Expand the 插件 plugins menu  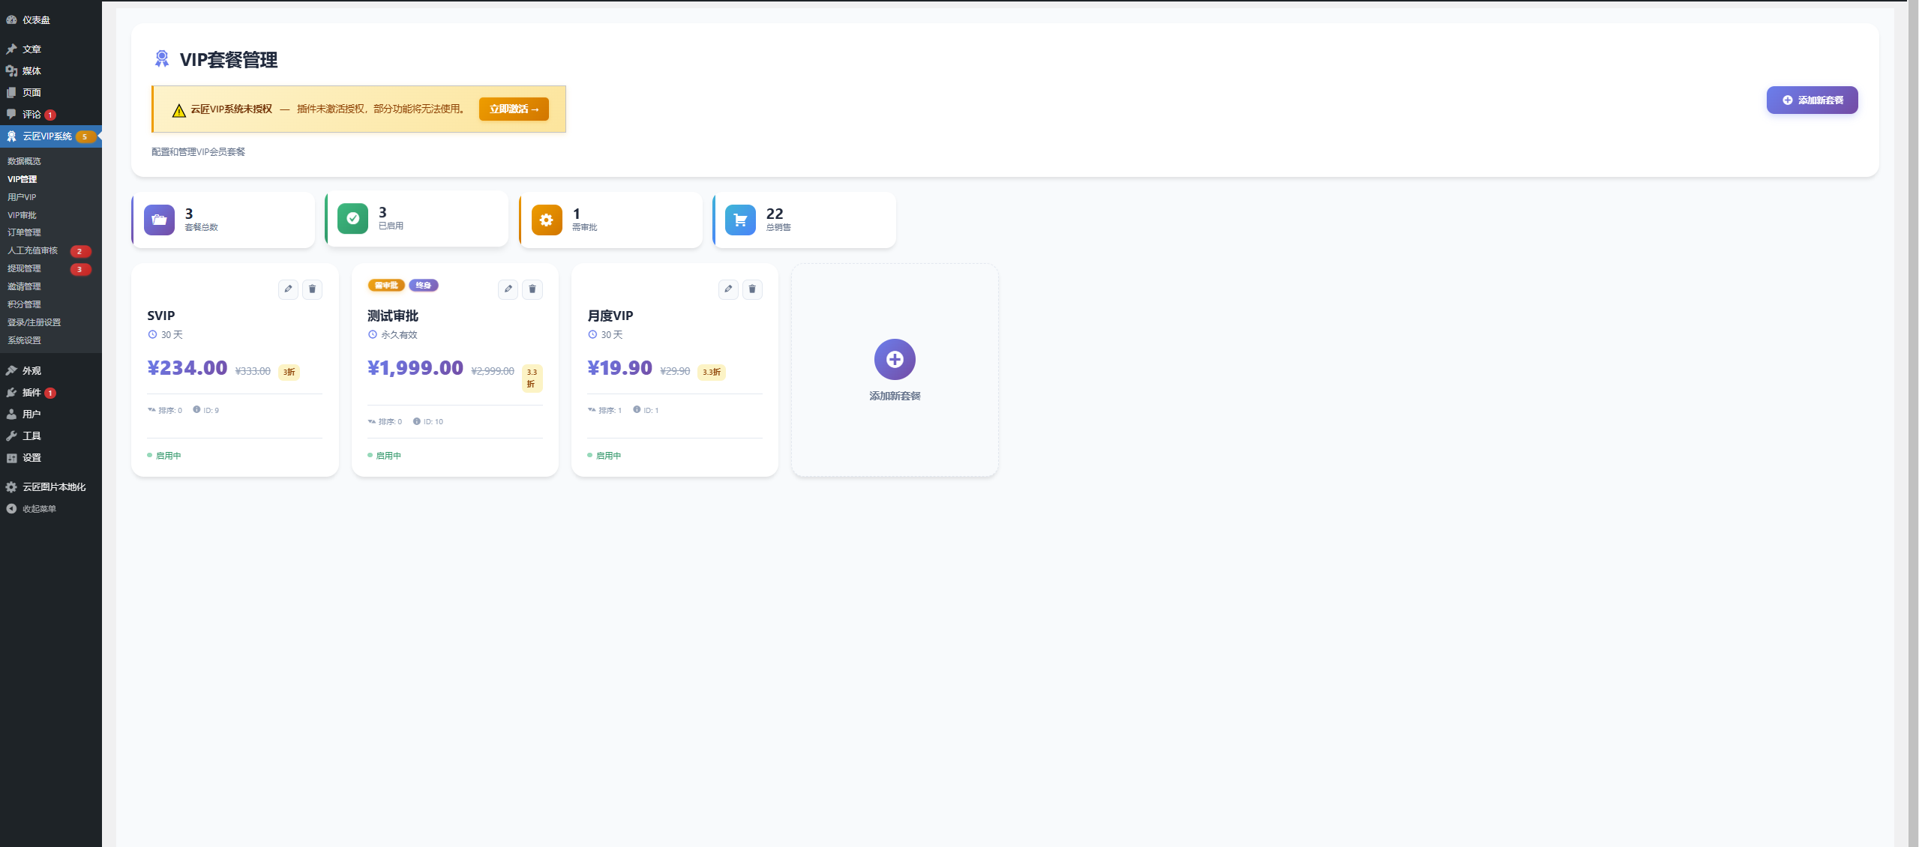click(x=31, y=393)
